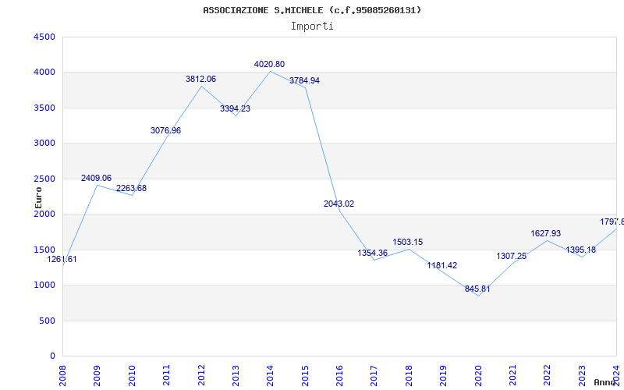Click the data label 2409.06
The image size is (624, 390).
[x=96, y=179]
